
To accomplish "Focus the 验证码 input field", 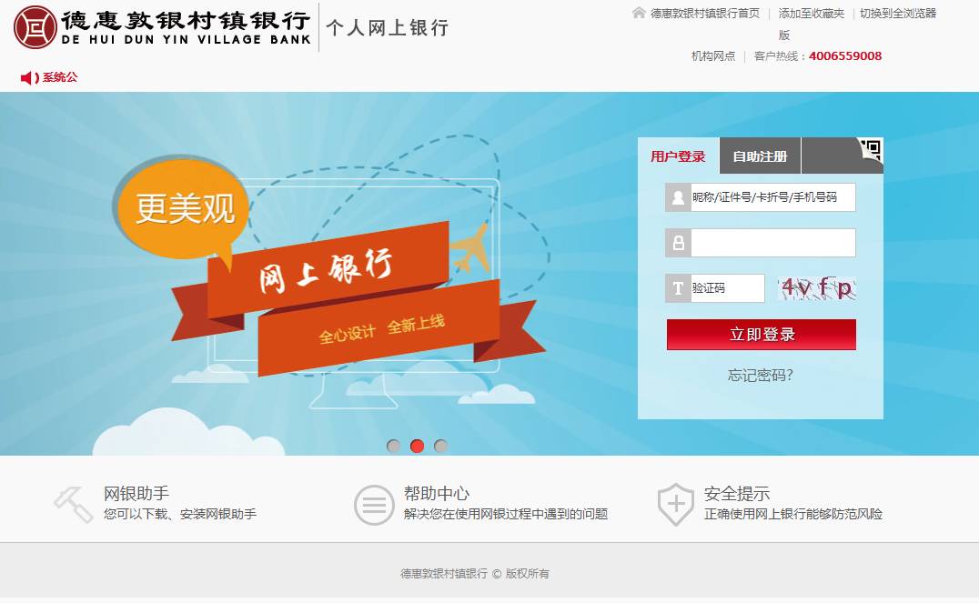I will pyautogui.click(x=727, y=288).
